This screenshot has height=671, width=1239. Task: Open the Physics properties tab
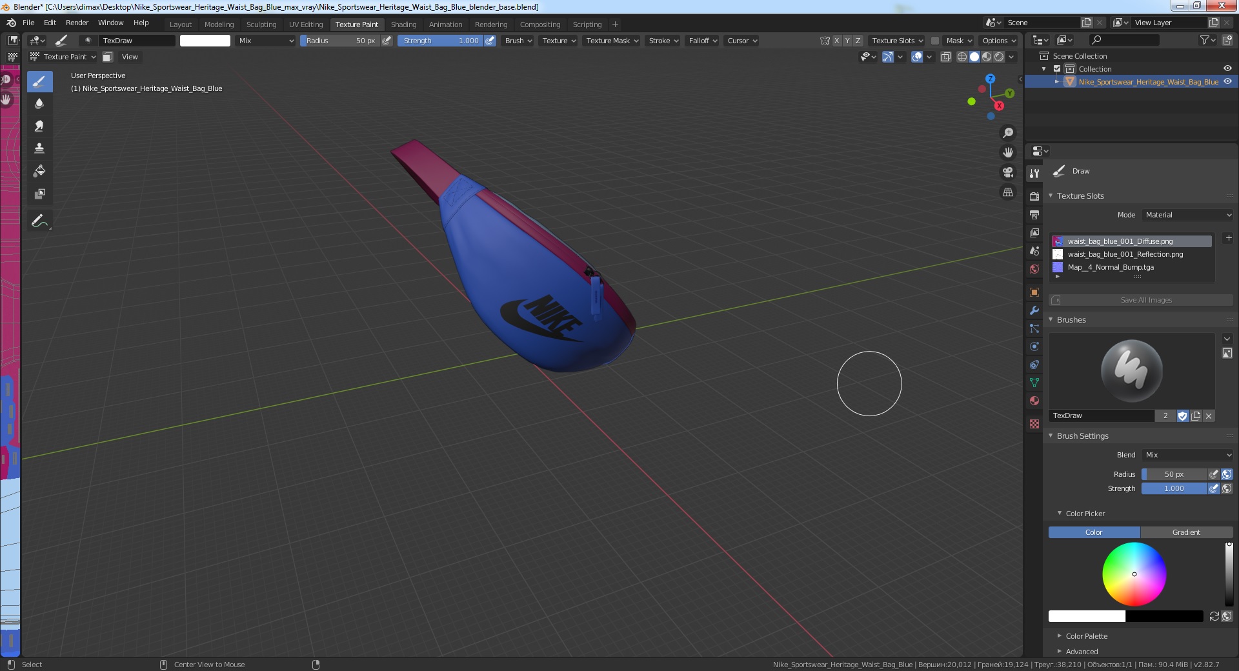pyautogui.click(x=1034, y=346)
